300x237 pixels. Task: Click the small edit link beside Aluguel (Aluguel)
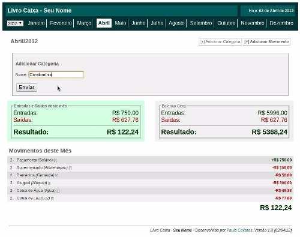pos(49,183)
